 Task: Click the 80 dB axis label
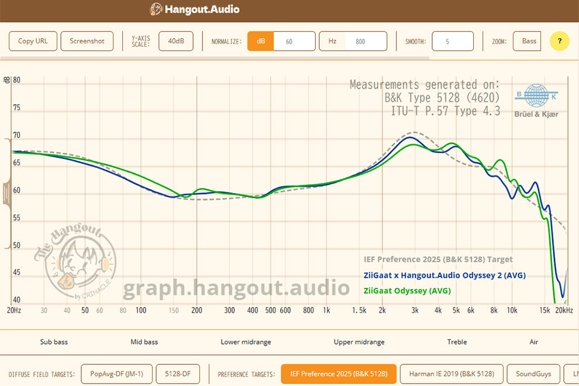16,80
